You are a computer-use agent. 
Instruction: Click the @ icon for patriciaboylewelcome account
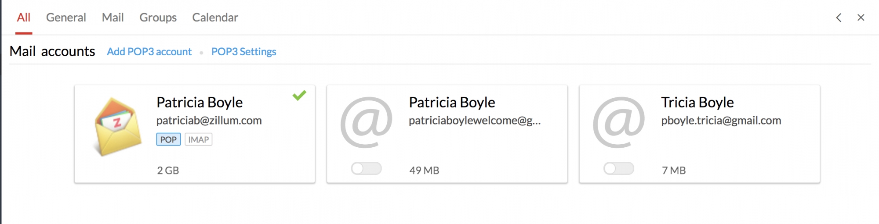pos(366,122)
